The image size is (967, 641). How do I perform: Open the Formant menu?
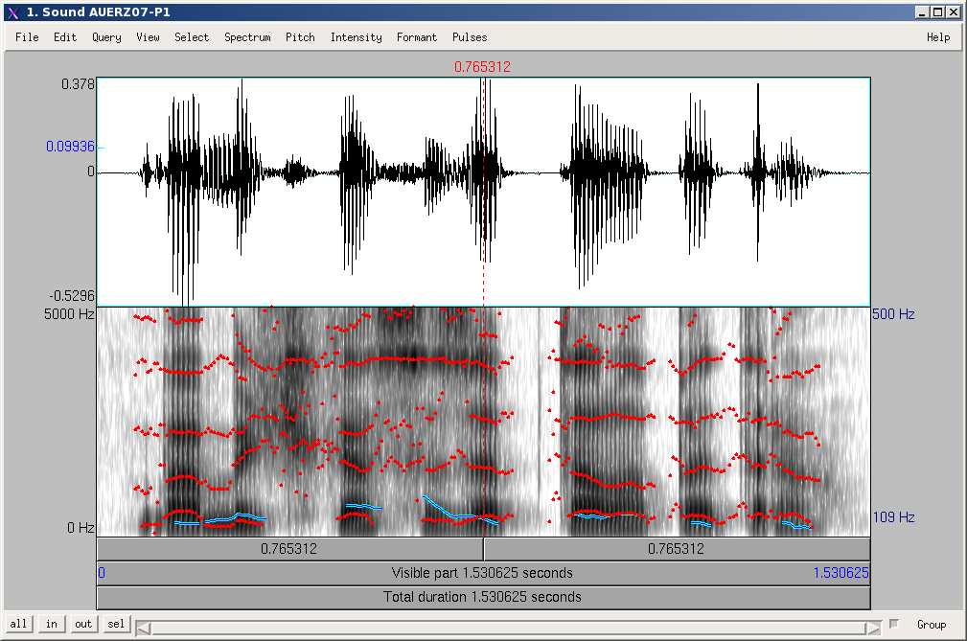[417, 37]
